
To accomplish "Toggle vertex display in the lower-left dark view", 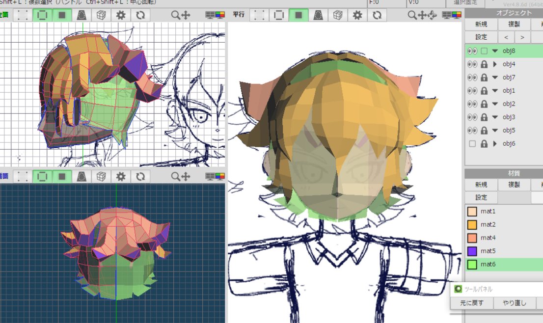I will (x=23, y=177).
